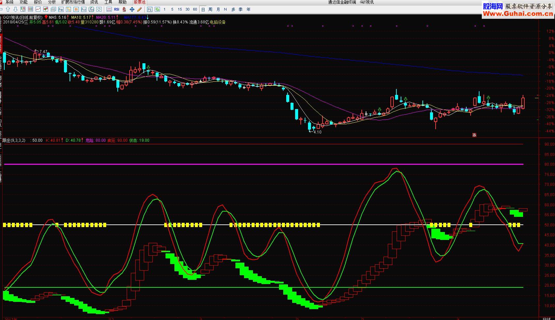Screen dimensions: 555x320
Task: Switch to 1-minute period
Action: coord(165,9)
